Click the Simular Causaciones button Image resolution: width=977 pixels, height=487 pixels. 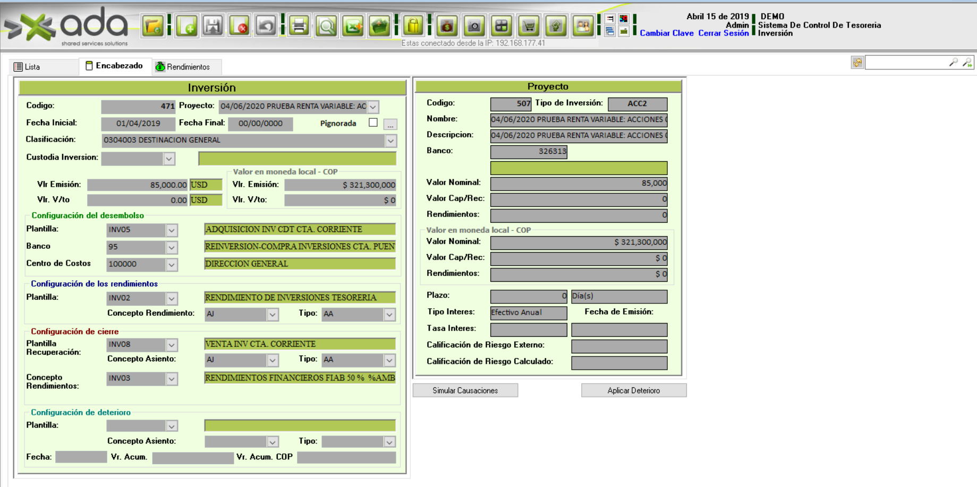click(465, 390)
